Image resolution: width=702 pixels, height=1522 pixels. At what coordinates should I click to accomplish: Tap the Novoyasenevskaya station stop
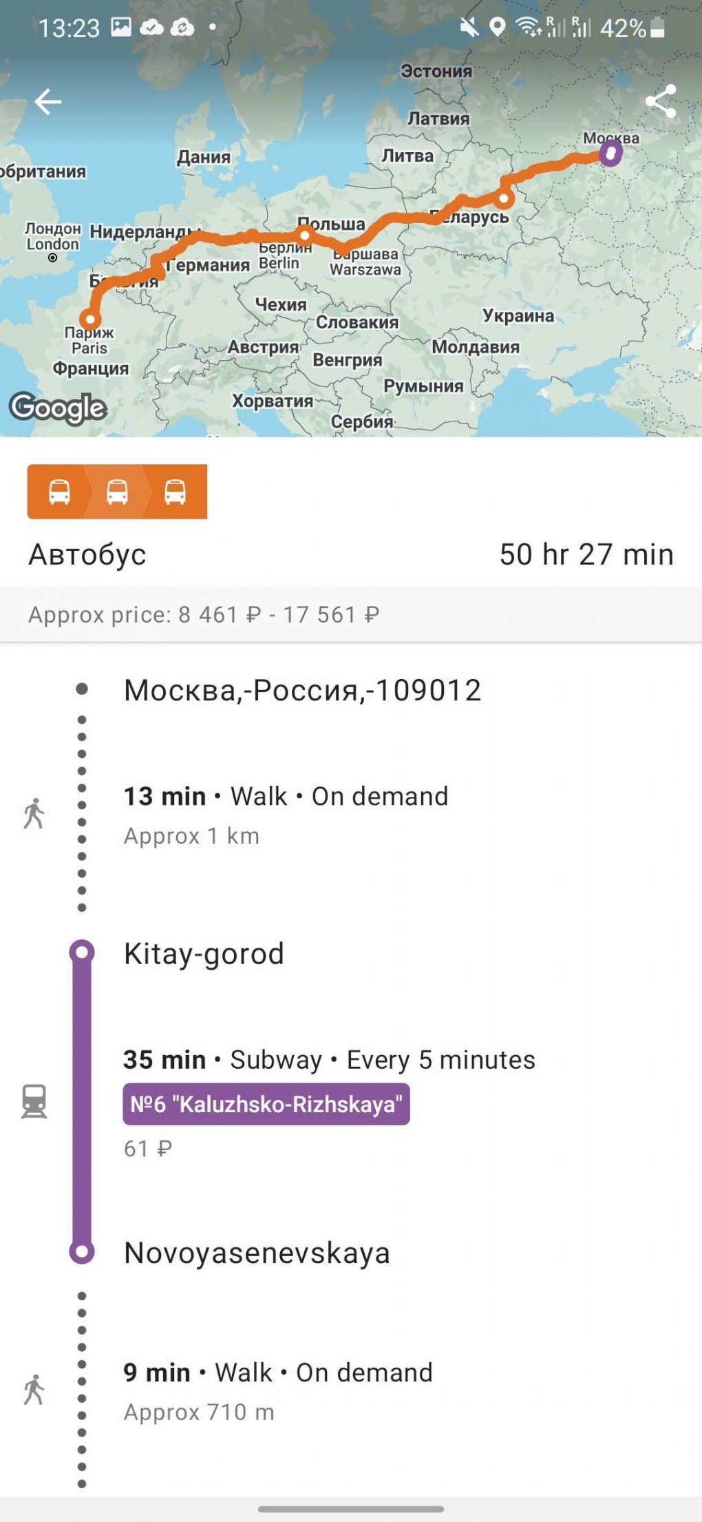(257, 1253)
